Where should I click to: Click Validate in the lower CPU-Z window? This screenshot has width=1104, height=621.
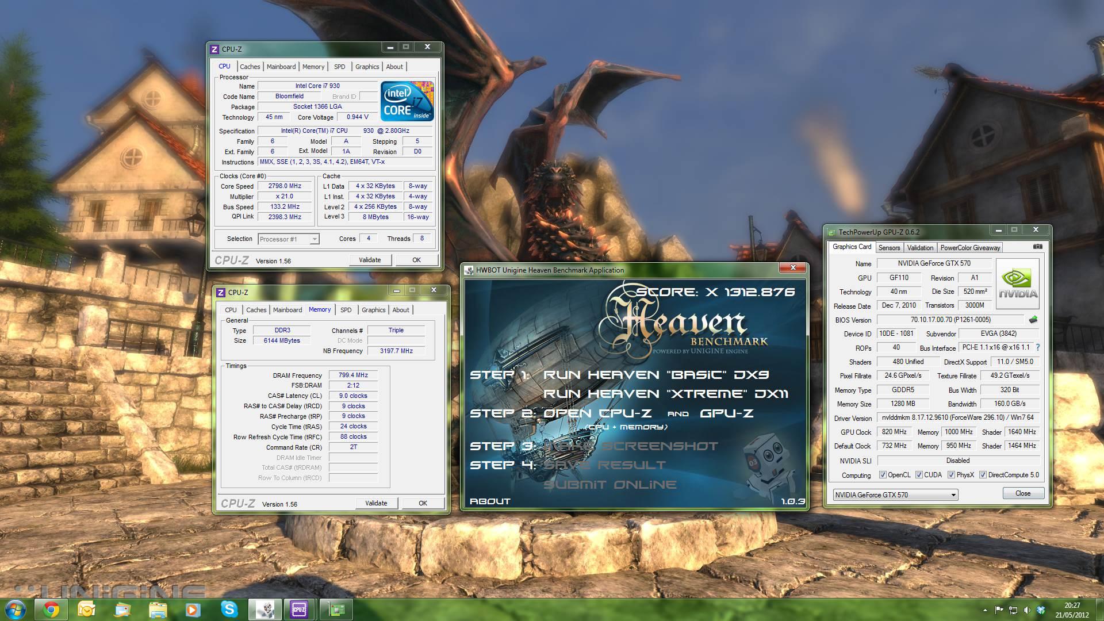click(x=376, y=503)
